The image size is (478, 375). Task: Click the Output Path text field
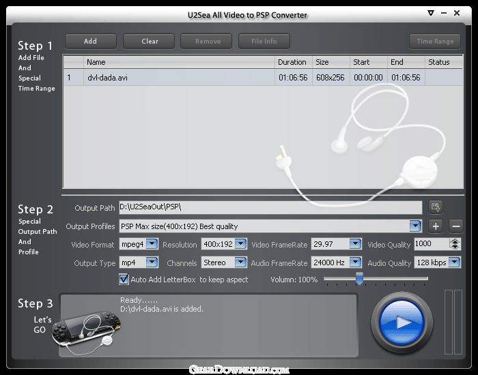point(270,207)
